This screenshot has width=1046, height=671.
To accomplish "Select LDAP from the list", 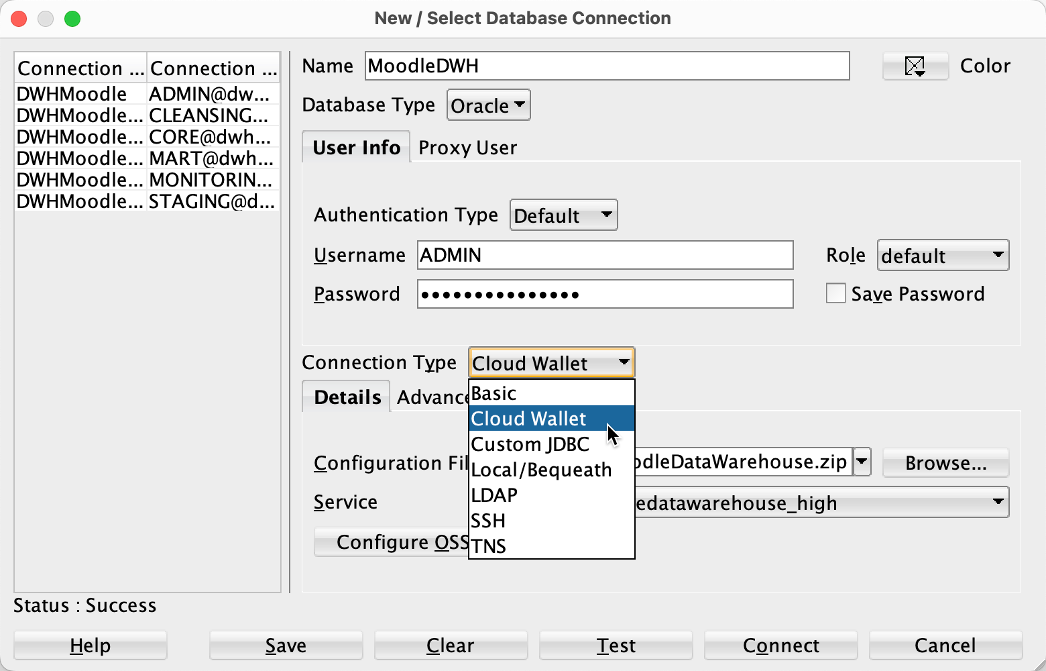I will pyautogui.click(x=551, y=495).
